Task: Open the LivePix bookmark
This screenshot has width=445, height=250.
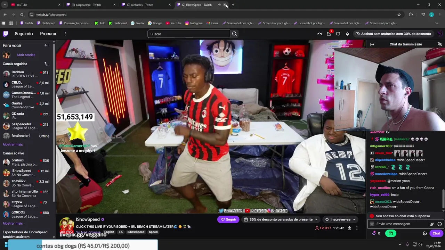Action: pos(137,23)
